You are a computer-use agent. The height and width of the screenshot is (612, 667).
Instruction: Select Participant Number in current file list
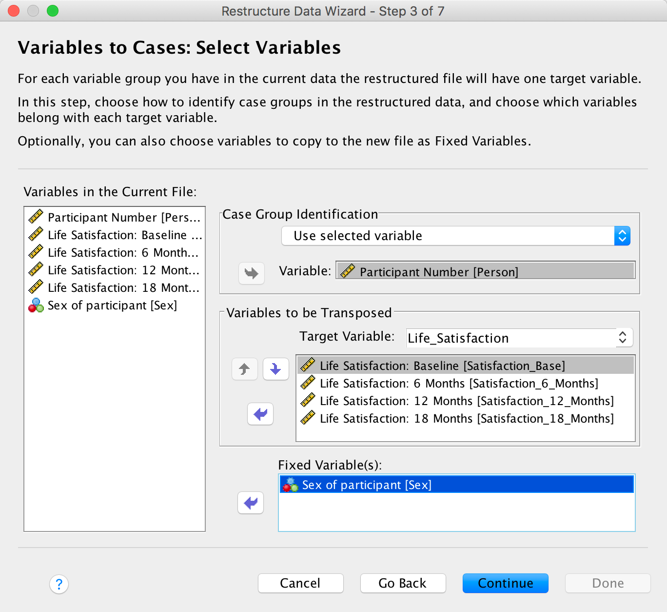click(124, 218)
